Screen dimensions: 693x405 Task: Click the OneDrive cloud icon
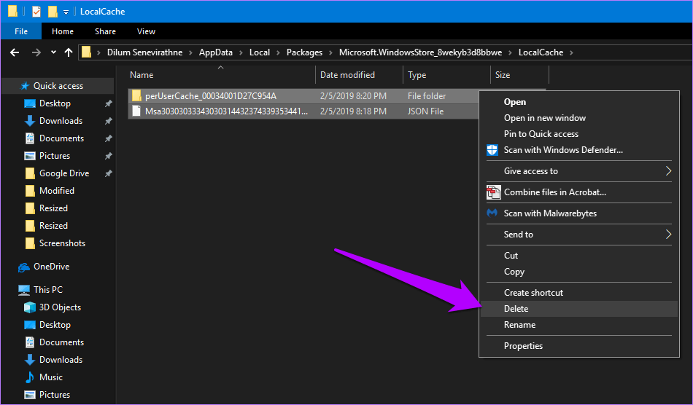[24, 267]
